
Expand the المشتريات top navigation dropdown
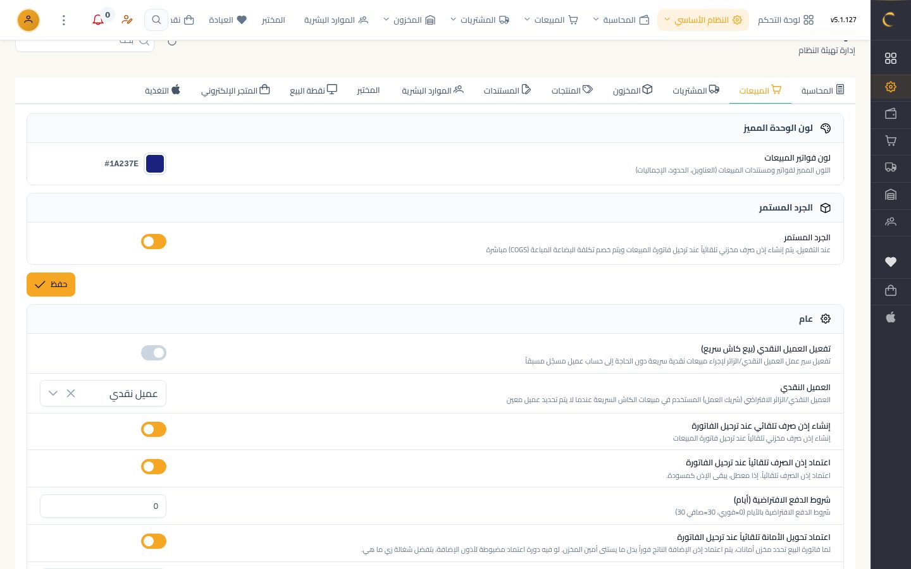tap(480, 20)
